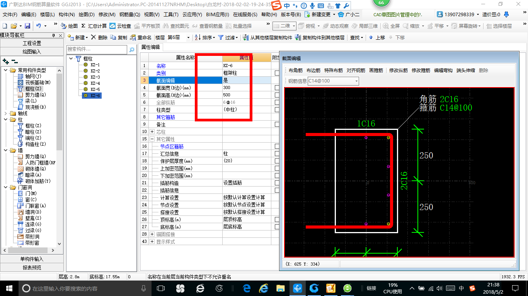Click 布角筋 in the section editor
This screenshot has width=528, height=296.
296,71
